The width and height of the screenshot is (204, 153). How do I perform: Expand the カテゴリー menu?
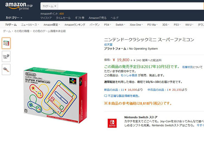tap(14, 18)
